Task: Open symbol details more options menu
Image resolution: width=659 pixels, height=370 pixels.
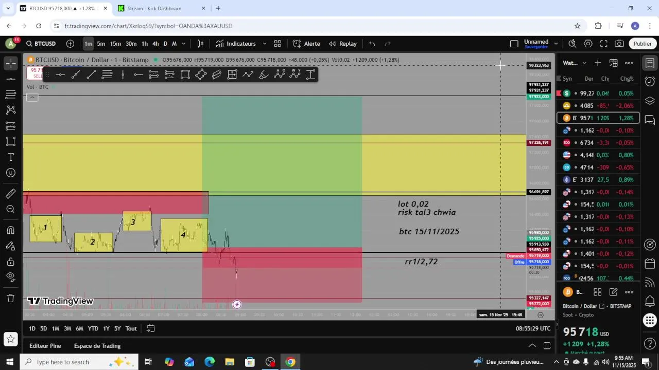Action: (629, 292)
